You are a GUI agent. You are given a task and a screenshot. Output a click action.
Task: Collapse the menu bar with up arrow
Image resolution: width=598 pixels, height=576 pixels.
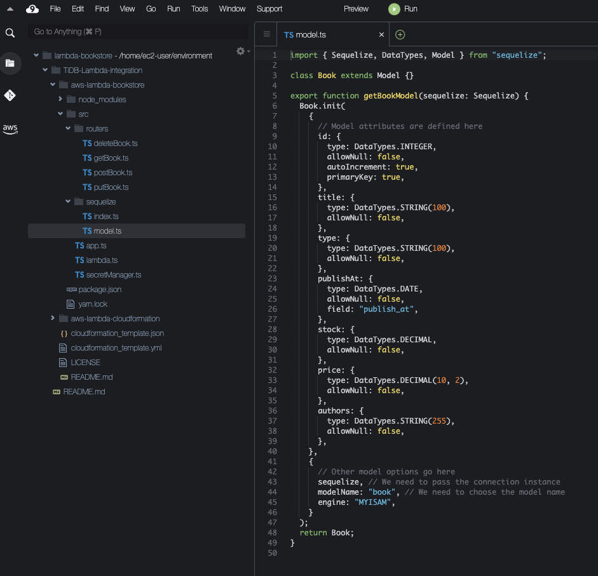pos(10,9)
